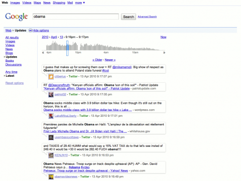Click KENJN10 avatar thumbnail
The image size is (241, 181).
51,155
